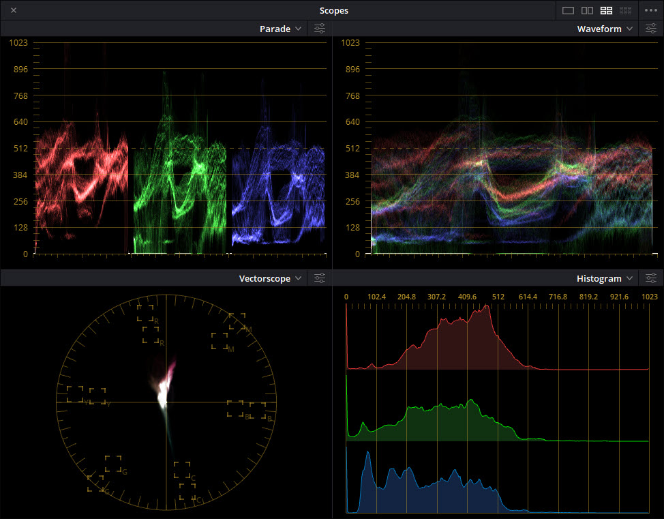Screen dimensions: 664x519
Task: Open the three-dot options menu
Action: [x=650, y=10]
